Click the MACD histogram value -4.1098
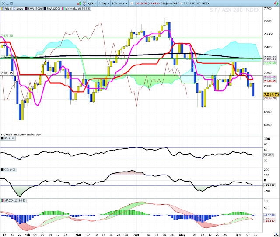The image size is (280, 237). click(269, 215)
